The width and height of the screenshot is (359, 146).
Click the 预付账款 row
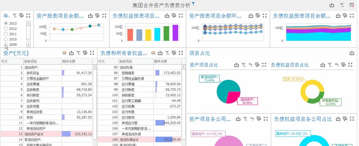[x=46, y=95]
